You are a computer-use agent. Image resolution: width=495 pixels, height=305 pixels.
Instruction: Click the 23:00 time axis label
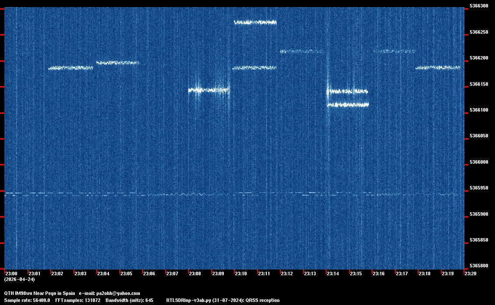click(11, 273)
